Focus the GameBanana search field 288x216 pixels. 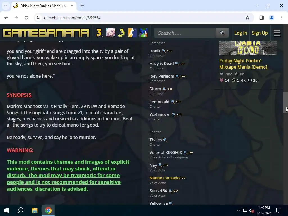185,33
